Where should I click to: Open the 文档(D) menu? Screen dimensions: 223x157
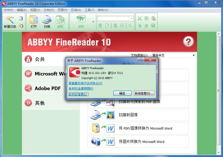[x=49, y=10]
